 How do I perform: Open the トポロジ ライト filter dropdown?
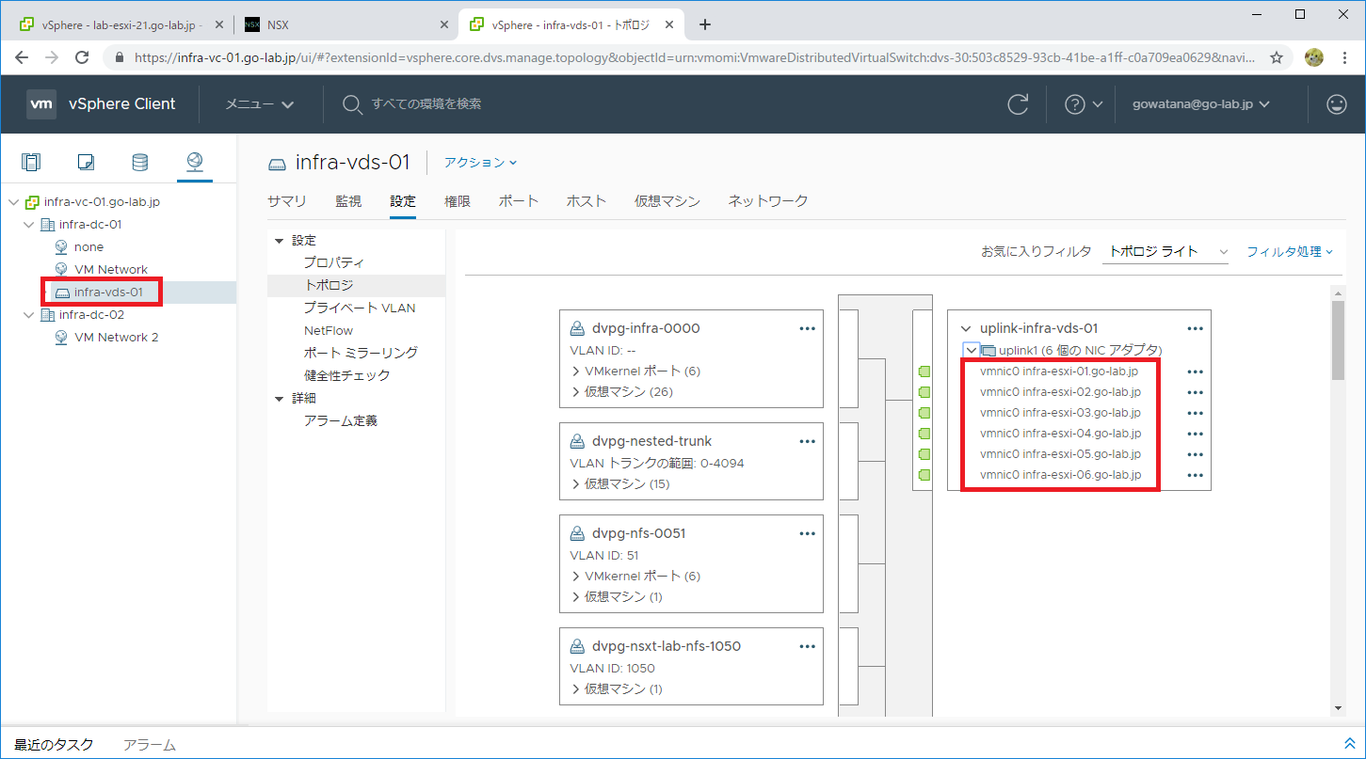(x=1165, y=252)
